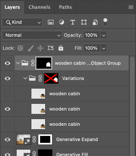Hide the Generative Fill layer
The image size is (136, 156).
click(x=7, y=154)
